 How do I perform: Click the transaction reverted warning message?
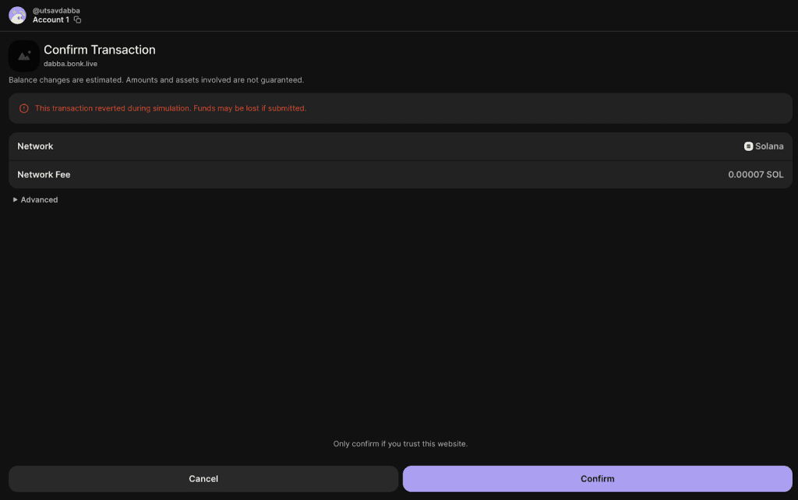click(171, 108)
